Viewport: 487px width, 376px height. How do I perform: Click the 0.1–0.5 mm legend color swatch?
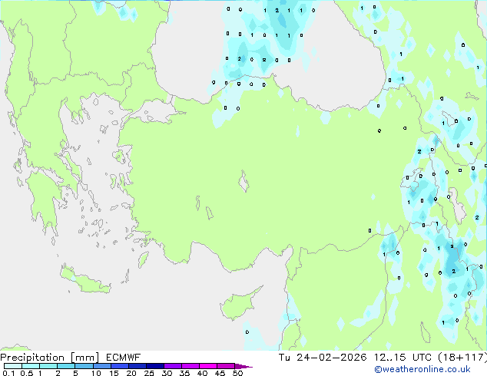click(x=13, y=366)
